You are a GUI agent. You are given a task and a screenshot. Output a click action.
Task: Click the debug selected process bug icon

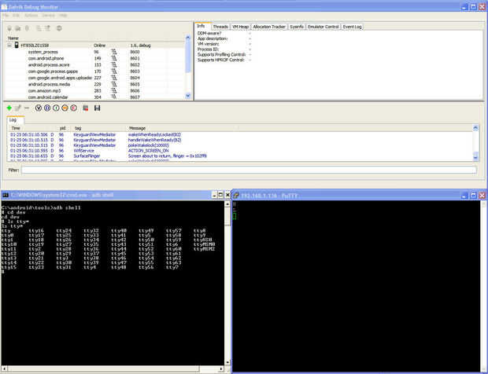[9, 28]
